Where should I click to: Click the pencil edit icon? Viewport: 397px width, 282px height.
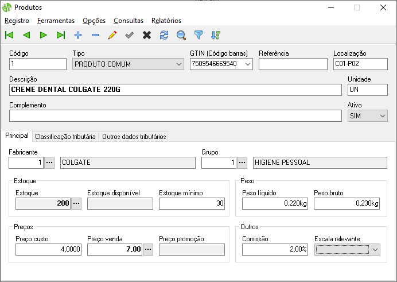click(112, 35)
